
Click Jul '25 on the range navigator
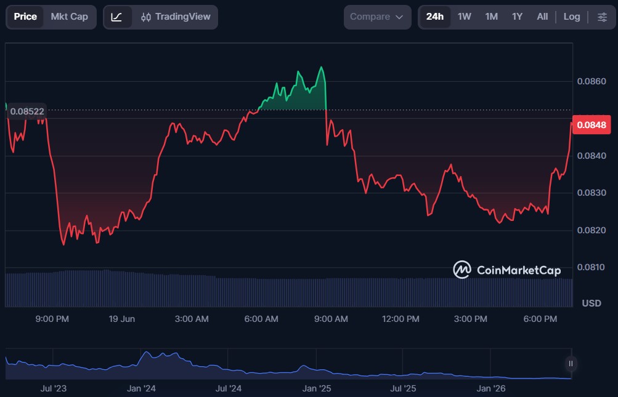pos(403,389)
